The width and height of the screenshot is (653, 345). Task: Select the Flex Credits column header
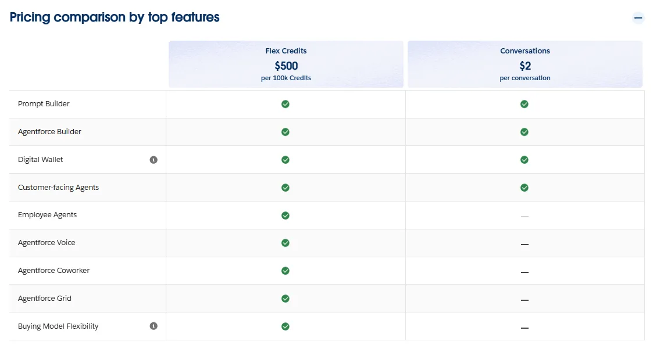point(286,64)
